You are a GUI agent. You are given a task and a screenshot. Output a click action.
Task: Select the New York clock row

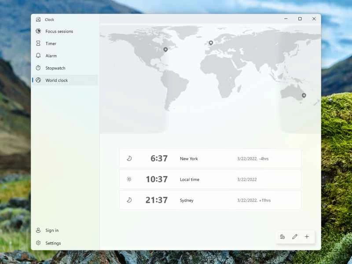[x=210, y=158]
